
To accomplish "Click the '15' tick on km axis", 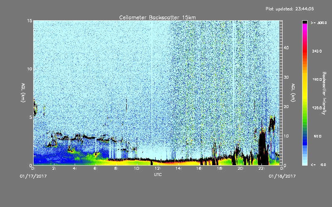I will tap(29, 20).
